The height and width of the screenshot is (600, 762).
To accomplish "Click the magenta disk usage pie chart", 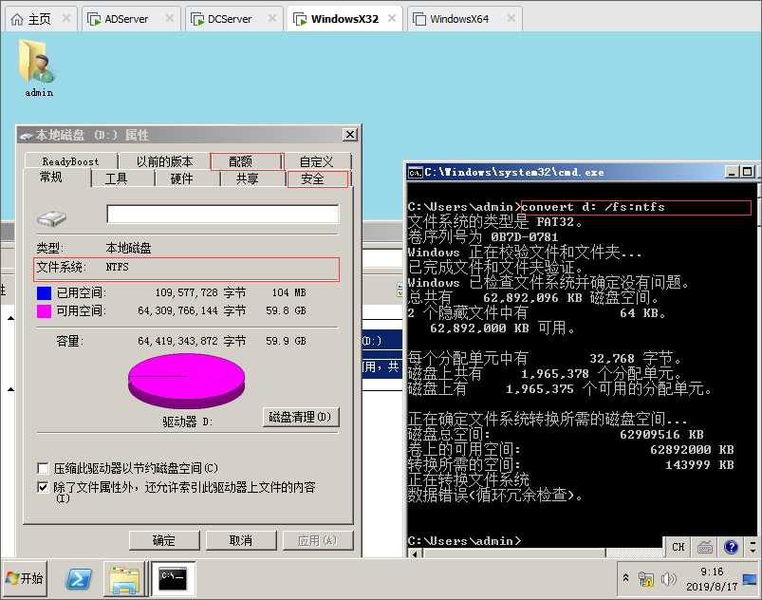I will point(187,381).
